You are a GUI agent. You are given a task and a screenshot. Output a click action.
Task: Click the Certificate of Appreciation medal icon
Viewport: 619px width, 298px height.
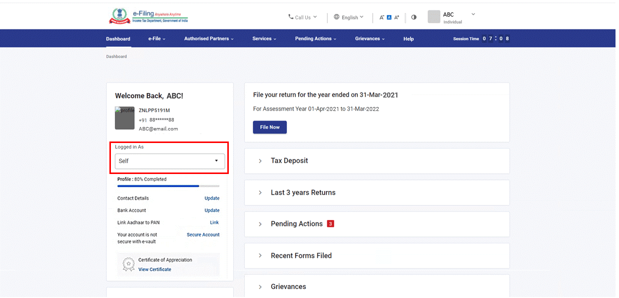(x=128, y=263)
